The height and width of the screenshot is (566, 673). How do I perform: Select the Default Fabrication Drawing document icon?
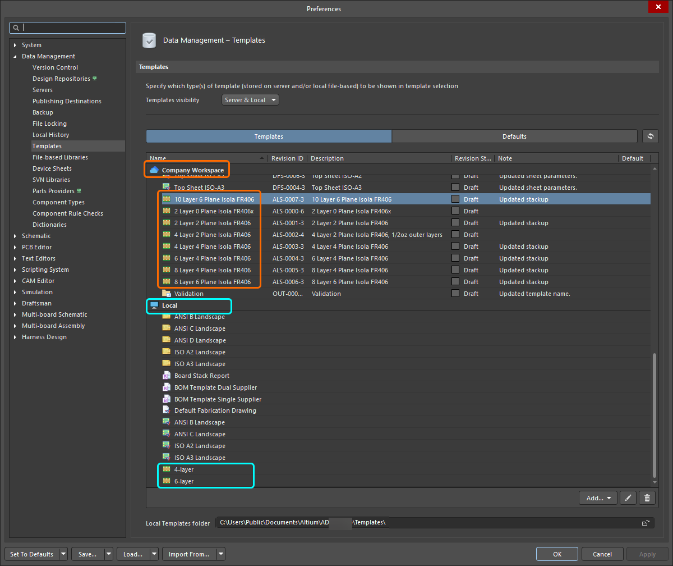(166, 410)
